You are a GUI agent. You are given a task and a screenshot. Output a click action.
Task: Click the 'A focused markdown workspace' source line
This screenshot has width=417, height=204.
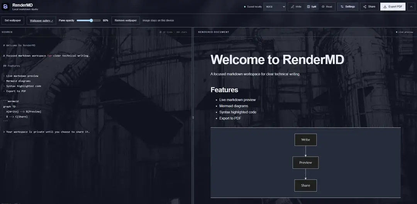pyautogui.click(x=46, y=56)
